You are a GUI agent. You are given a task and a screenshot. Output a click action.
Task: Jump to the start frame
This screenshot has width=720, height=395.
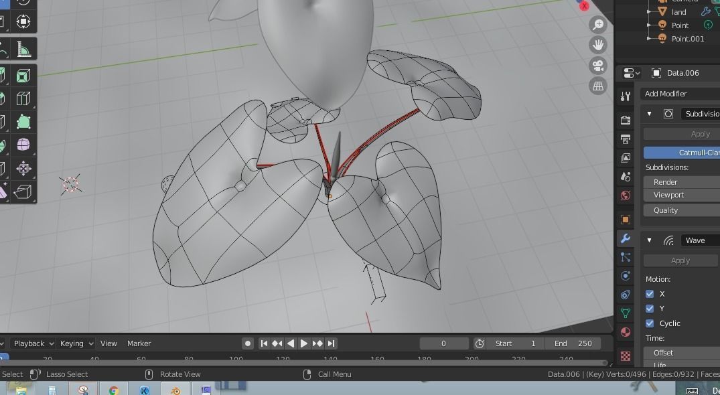click(x=264, y=343)
